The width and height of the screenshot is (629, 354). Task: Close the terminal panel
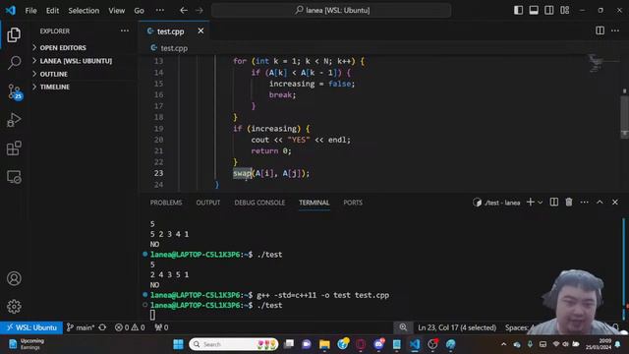click(x=615, y=203)
